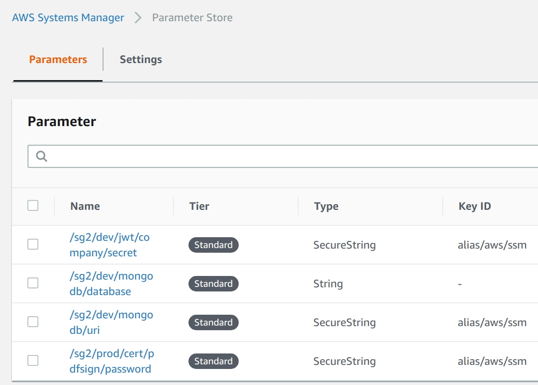Select checkbox for /sg2/prod/cert/pdfsign/password row
This screenshot has width=538, height=385.
(33, 360)
